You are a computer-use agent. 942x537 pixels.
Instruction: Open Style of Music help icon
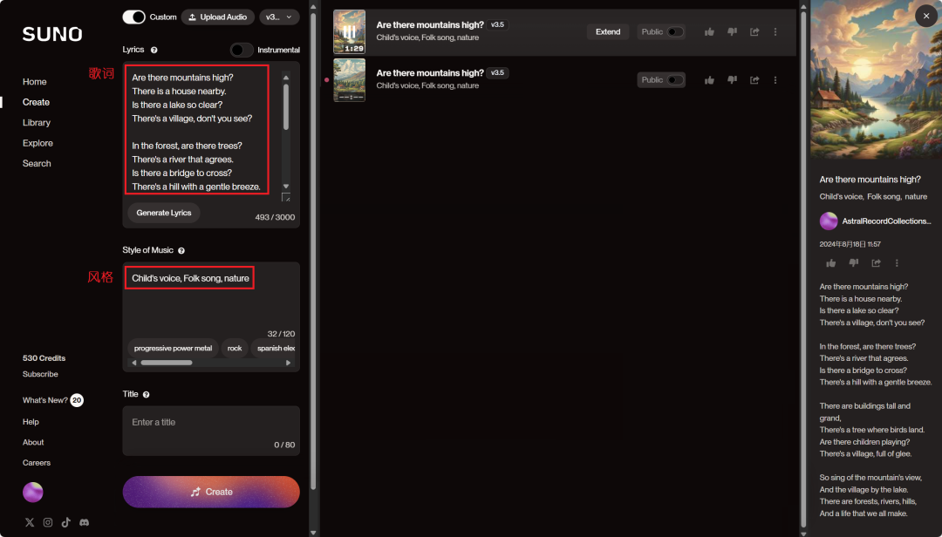[181, 250]
